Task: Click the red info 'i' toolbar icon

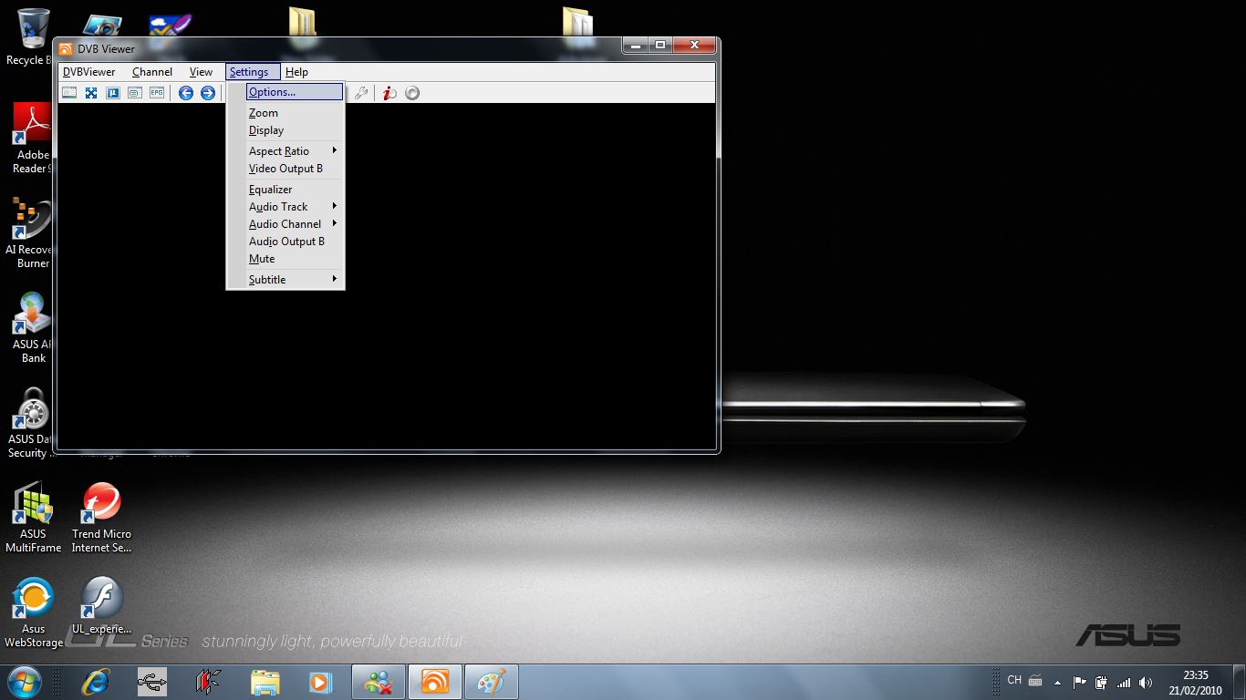Action: click(x=389, y=93)
